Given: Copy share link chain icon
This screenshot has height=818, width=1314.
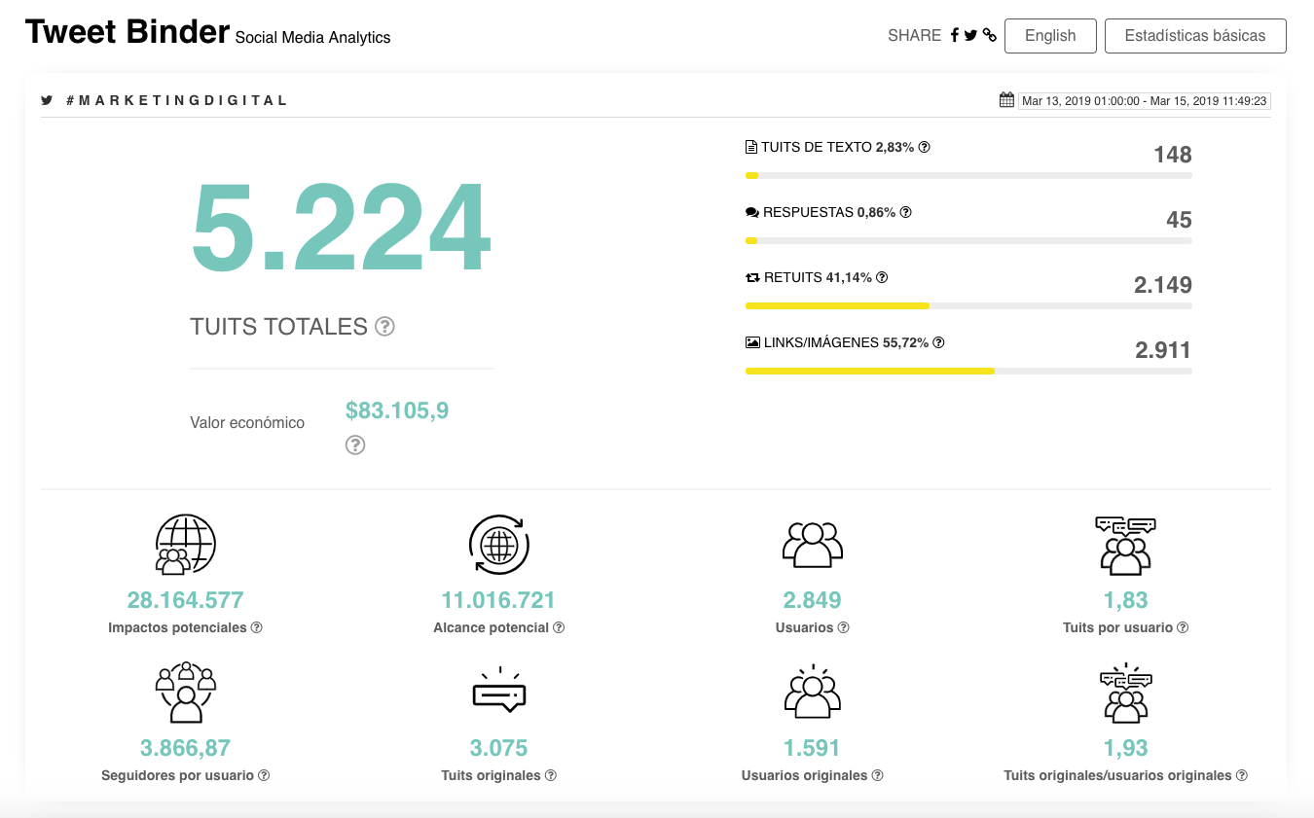Looking at the screenshot, I should tap(989, 35).
